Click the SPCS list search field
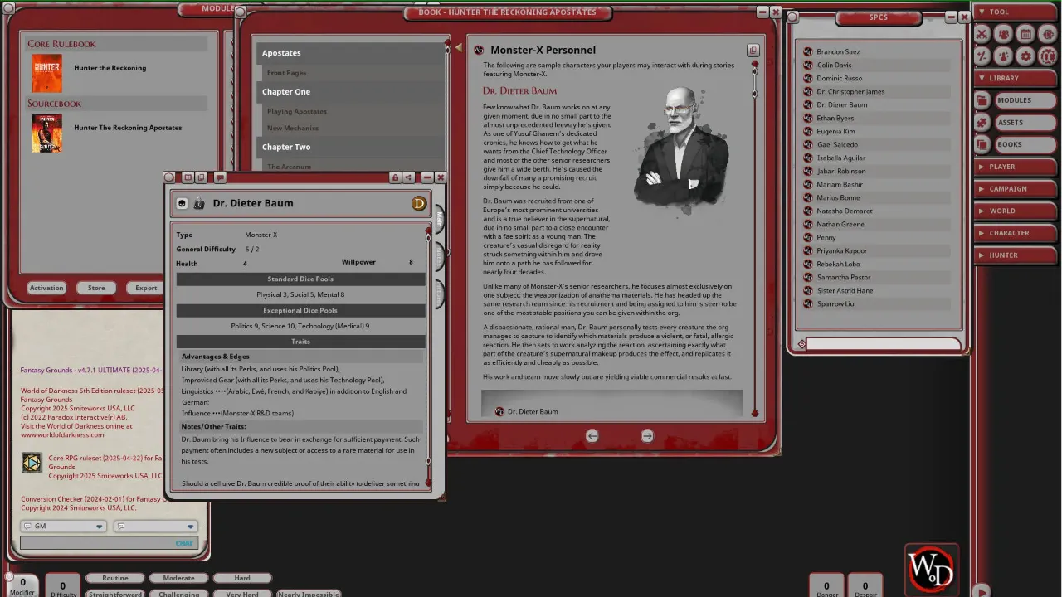The height and width of the screenshot is (597, 1062). (884, 344)
